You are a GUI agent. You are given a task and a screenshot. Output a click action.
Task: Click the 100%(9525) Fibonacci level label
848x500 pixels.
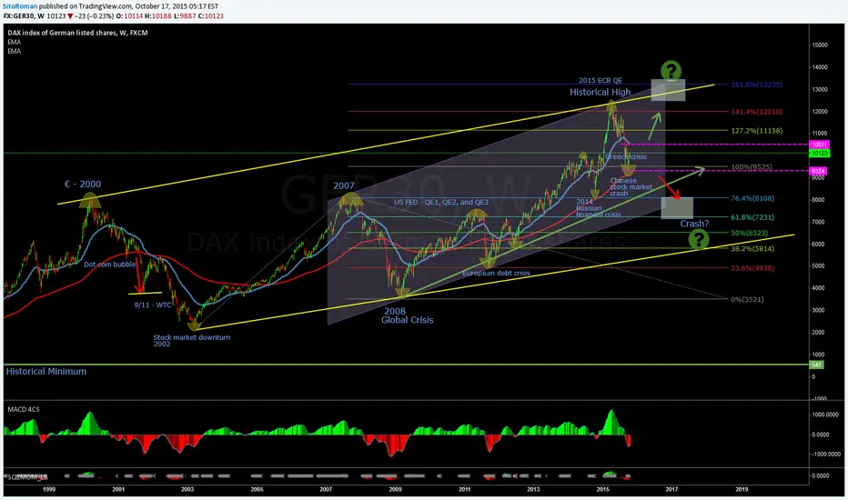[752, 167]
